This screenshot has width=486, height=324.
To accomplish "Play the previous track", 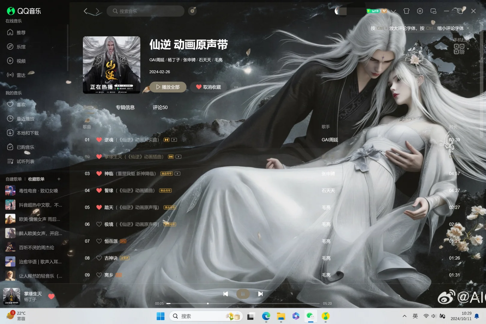I will click(x=226, y=294).
